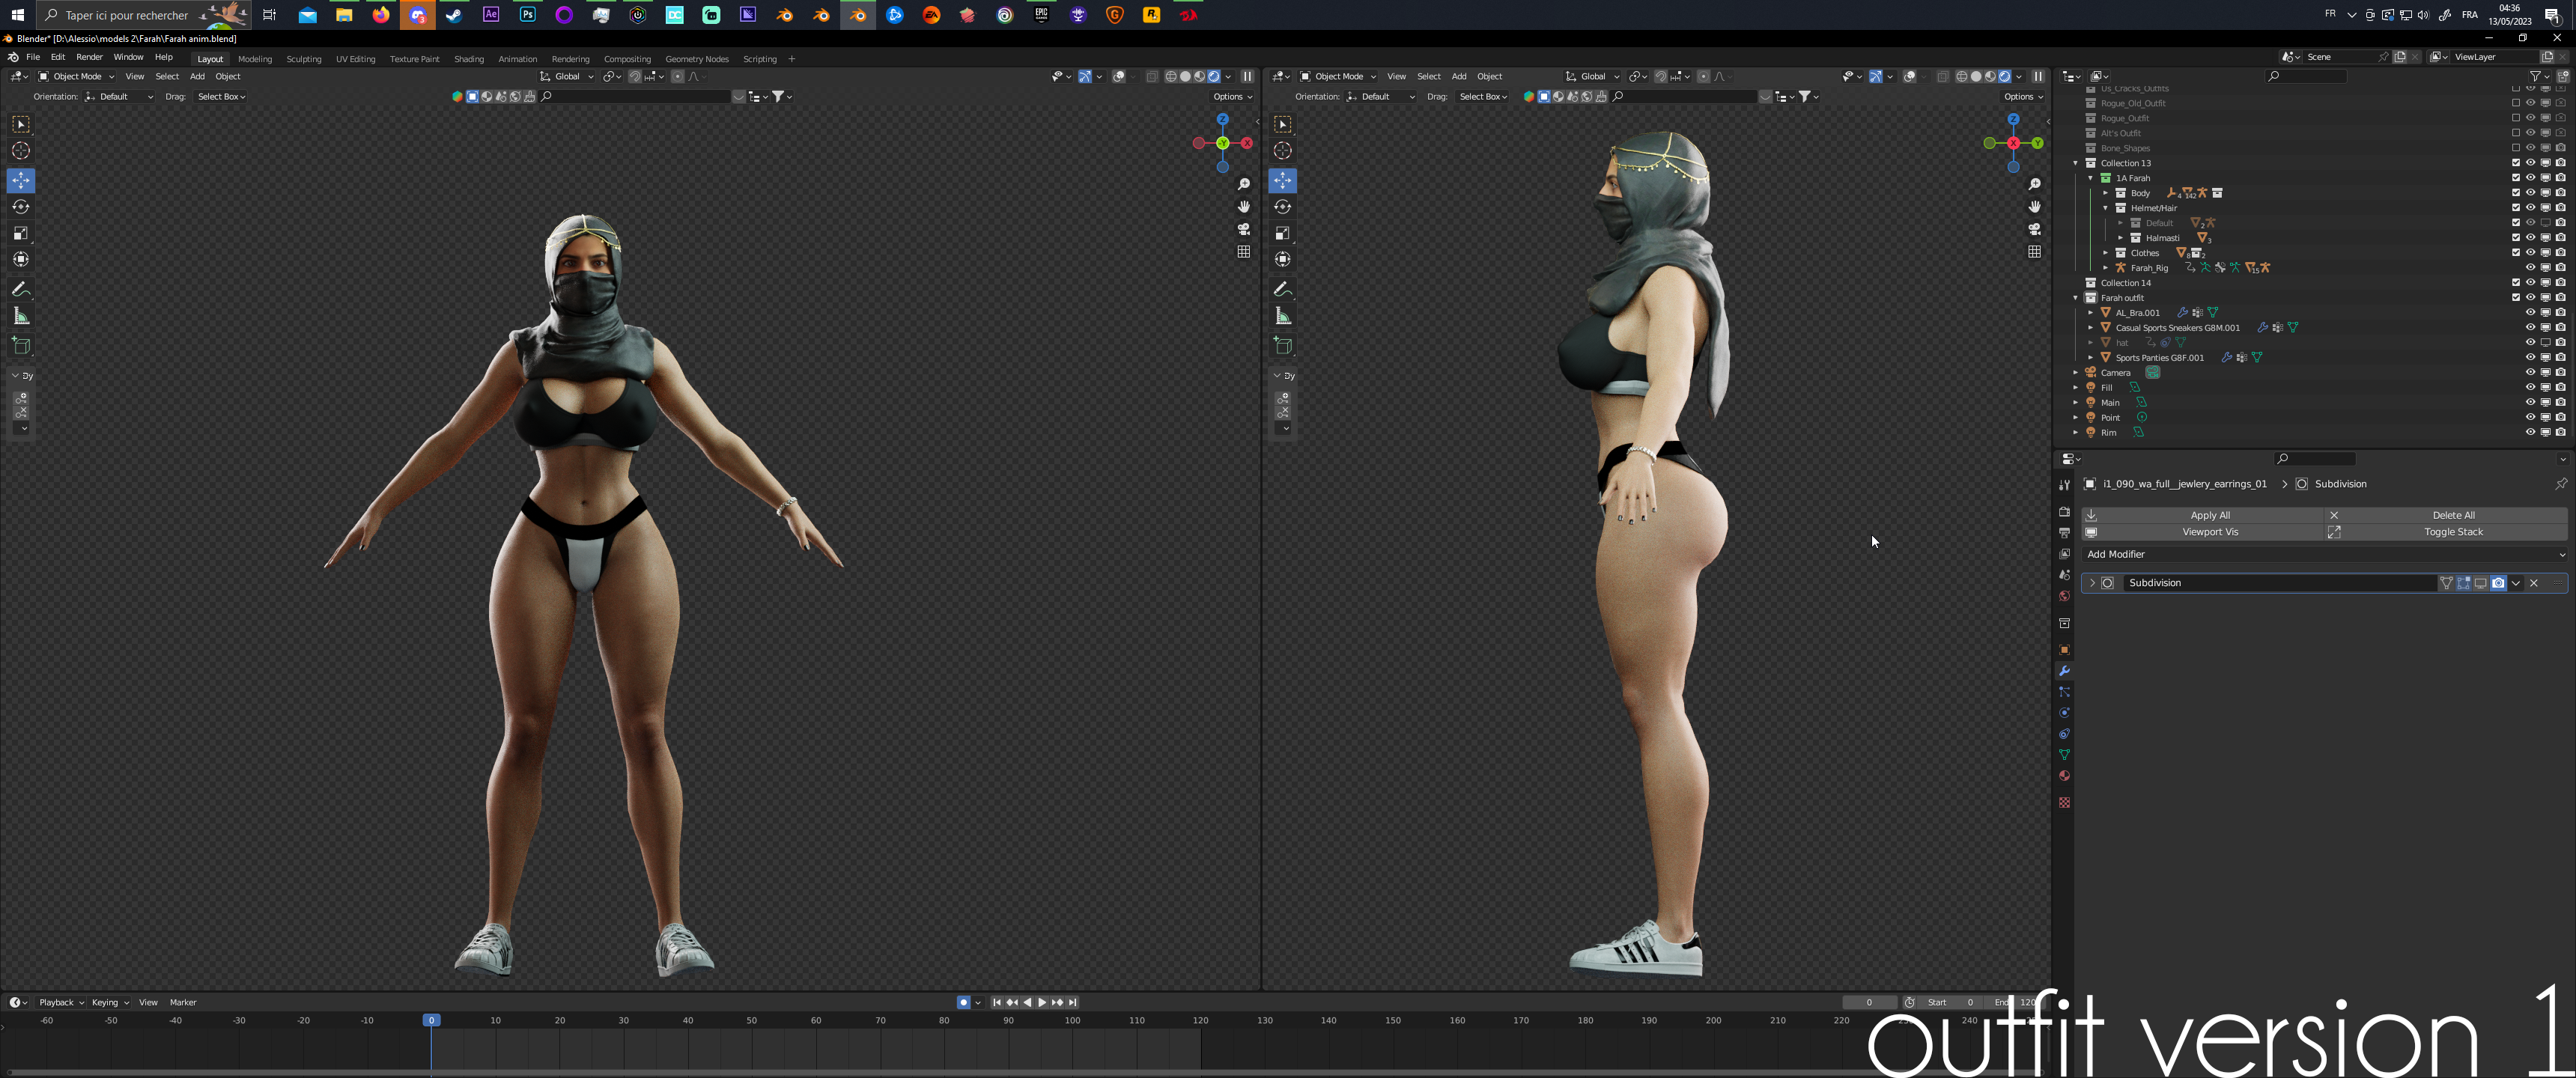2576x1078 pixels.
Task: Open Global orientation dropdown in right viewport
Action: pos(1592,77)
